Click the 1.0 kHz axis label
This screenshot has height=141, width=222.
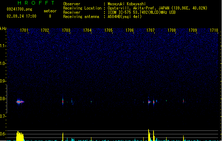3,63
